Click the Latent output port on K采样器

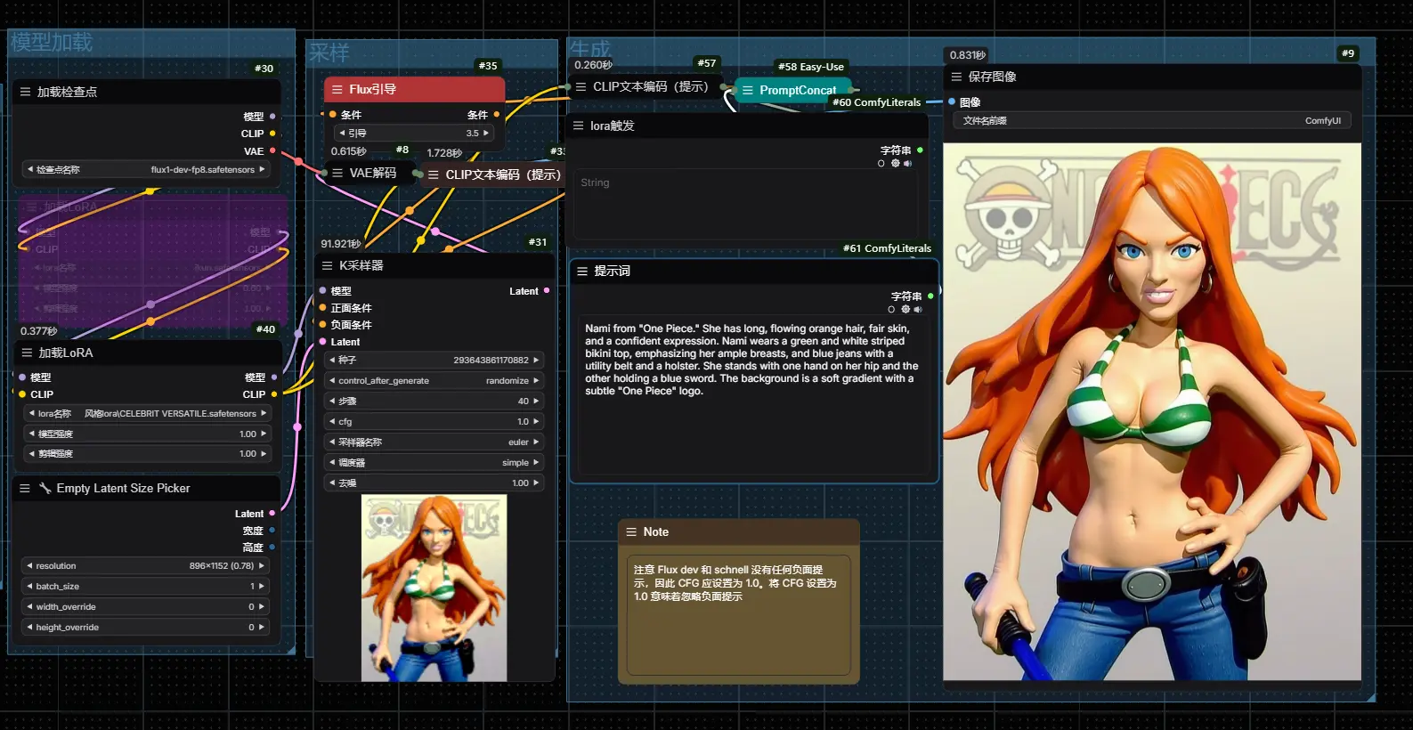(547, 290)
